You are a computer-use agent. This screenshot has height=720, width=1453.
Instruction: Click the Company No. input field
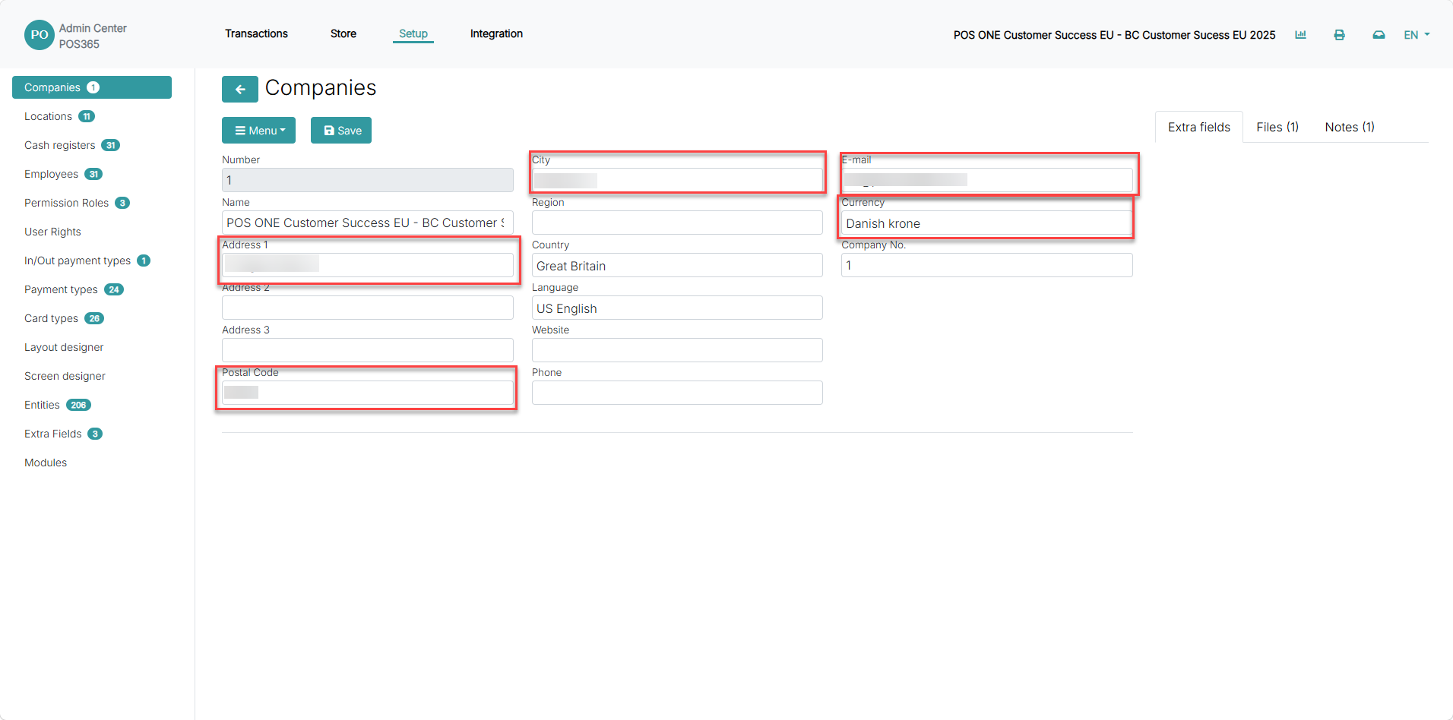(987, 265)
